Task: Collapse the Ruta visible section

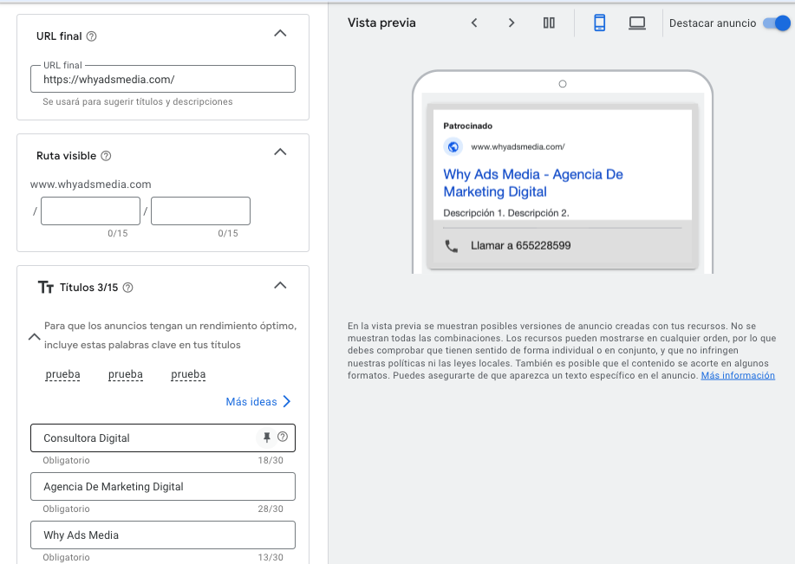Action: [279, 152]
